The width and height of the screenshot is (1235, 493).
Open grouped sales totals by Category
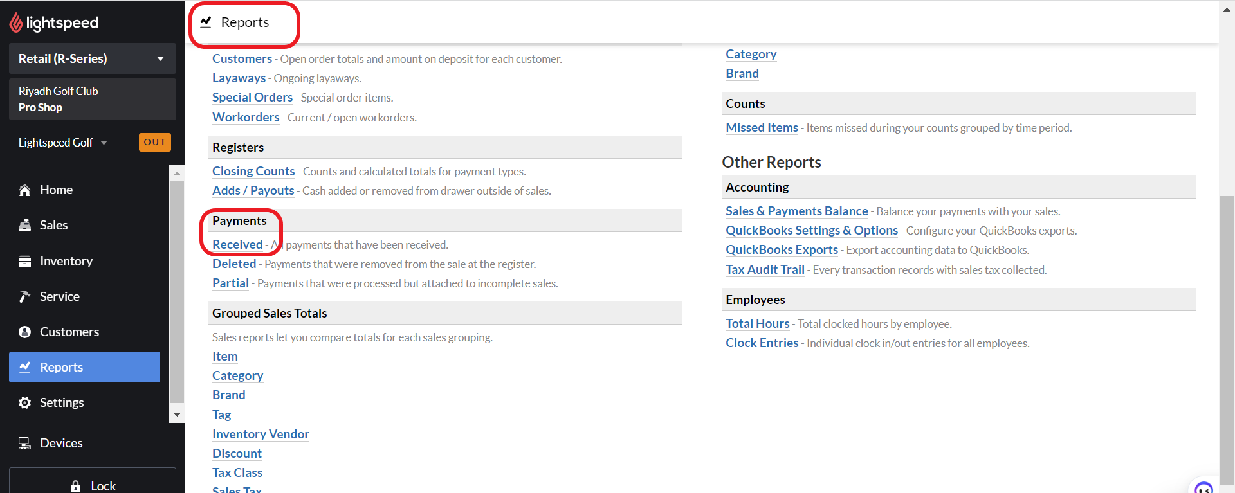coord(237,375)
